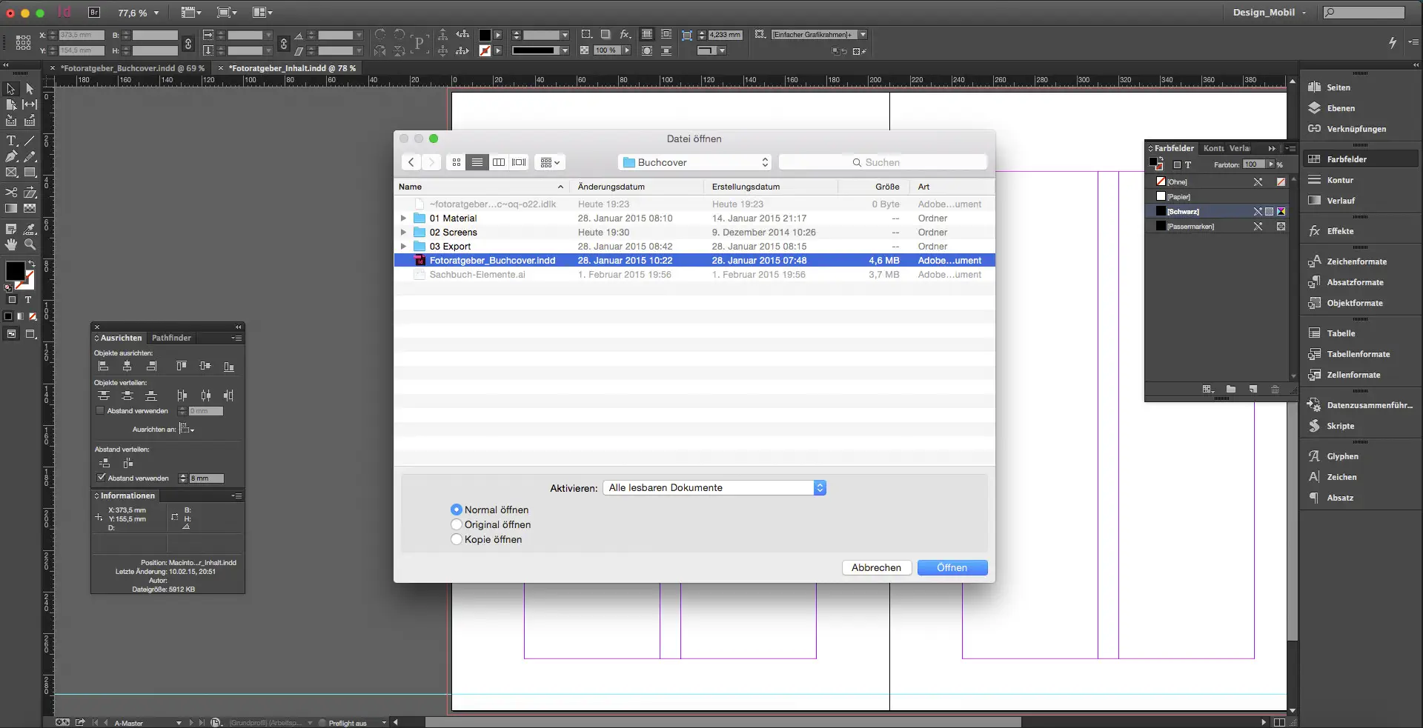
Task: Expand the 01 Material folder
Action: pos(404,218)
